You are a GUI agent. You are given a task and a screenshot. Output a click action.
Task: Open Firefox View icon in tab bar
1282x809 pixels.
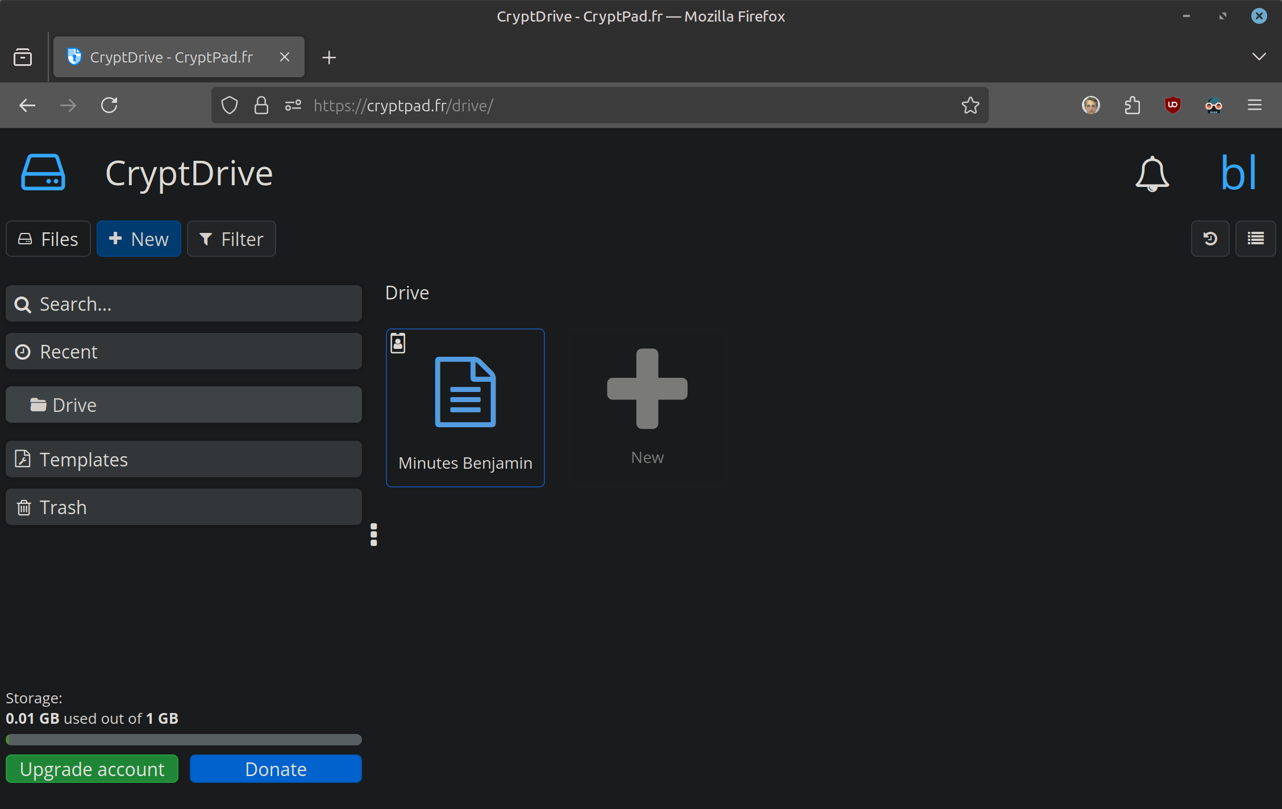[x=23, y=57]
